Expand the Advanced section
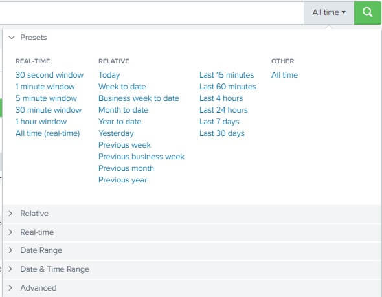This screenshot has width=382, height=297. [x=192, y=288]
